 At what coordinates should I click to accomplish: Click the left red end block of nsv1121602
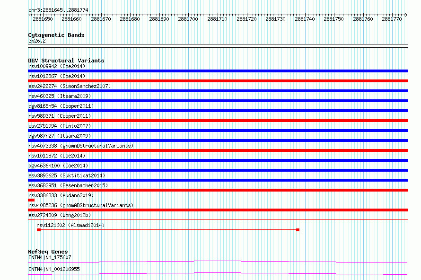click(x=39, y=230)
